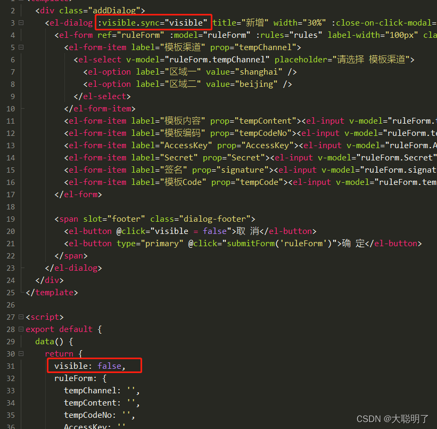Click width value "30%"
Viewport: 437px width, 429px height.
pos(315,22)
